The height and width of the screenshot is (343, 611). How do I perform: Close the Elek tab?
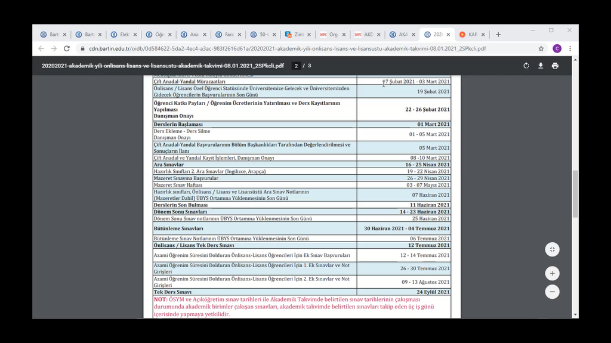tap(135, 35)
